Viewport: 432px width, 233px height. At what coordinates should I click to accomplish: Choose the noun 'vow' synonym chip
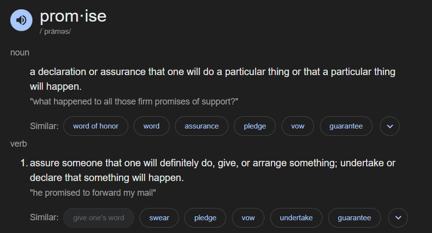(x=297, y=126)
